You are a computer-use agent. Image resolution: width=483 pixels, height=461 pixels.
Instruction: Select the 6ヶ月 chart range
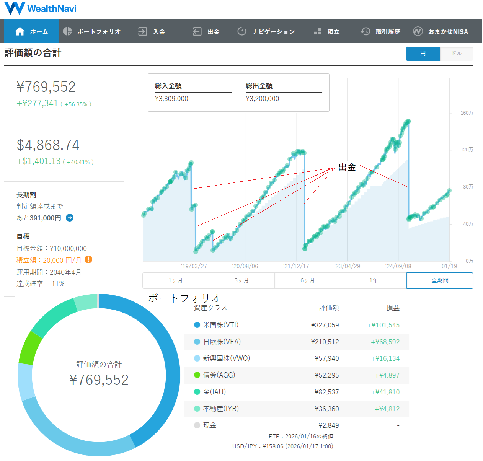pyautogui.click(x=308, y=280)
